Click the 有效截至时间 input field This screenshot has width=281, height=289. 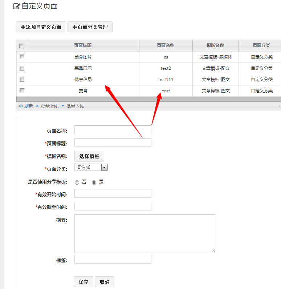(x=113, y=206)
